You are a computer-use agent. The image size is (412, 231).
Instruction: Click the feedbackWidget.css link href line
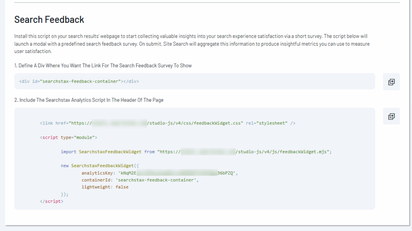[167, 123]
